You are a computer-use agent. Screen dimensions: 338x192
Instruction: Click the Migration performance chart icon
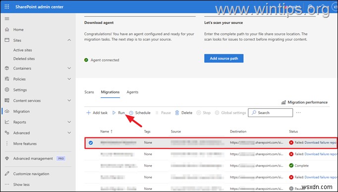[x=283, y=102]
